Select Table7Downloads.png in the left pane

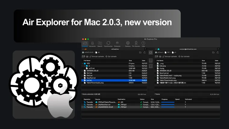114,83
